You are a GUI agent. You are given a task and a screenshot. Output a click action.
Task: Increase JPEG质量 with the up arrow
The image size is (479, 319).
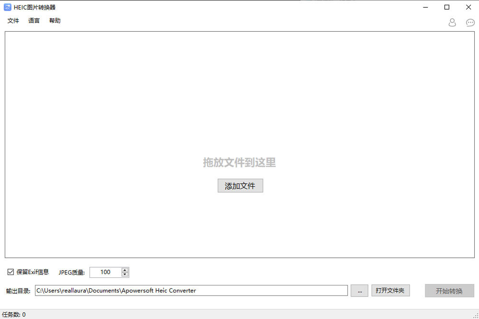pos(125,270)
